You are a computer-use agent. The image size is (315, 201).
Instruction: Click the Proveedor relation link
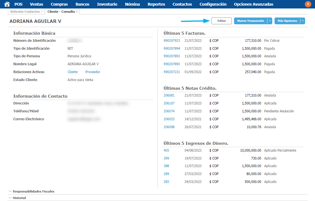tap(93, 72)
